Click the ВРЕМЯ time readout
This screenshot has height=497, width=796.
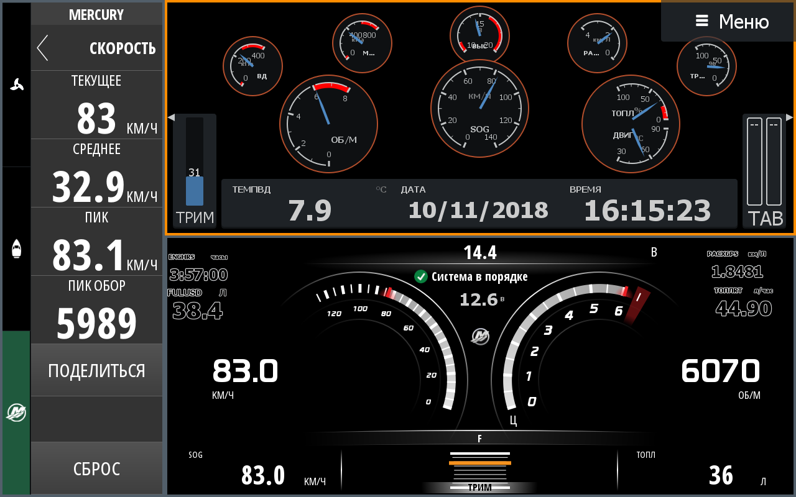point(647,205)
